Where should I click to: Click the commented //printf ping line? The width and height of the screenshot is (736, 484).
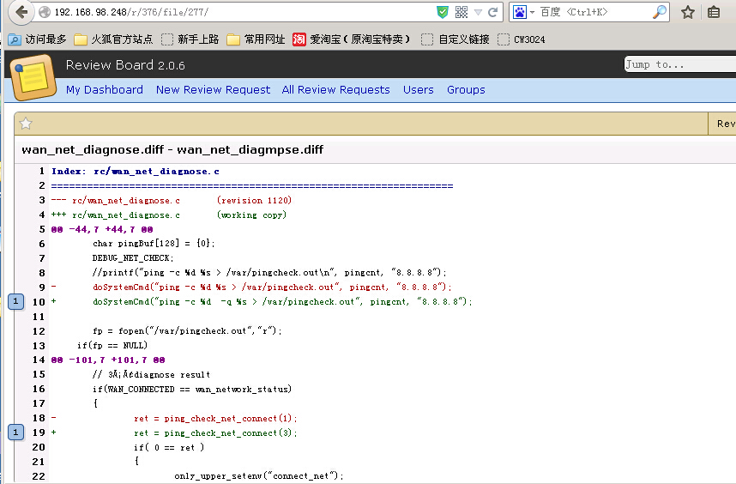[x=269, y=273]
